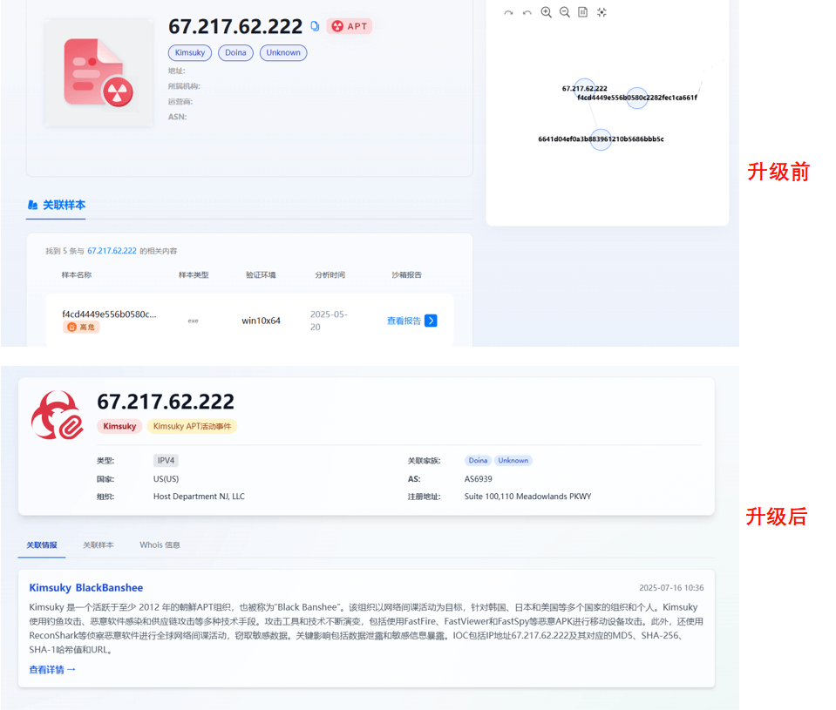Select the Kimsuky tag in upper panel
Image resolution: width=836 pixels, height=710 pixels.
pyautogui.click(x=190, y=53)
